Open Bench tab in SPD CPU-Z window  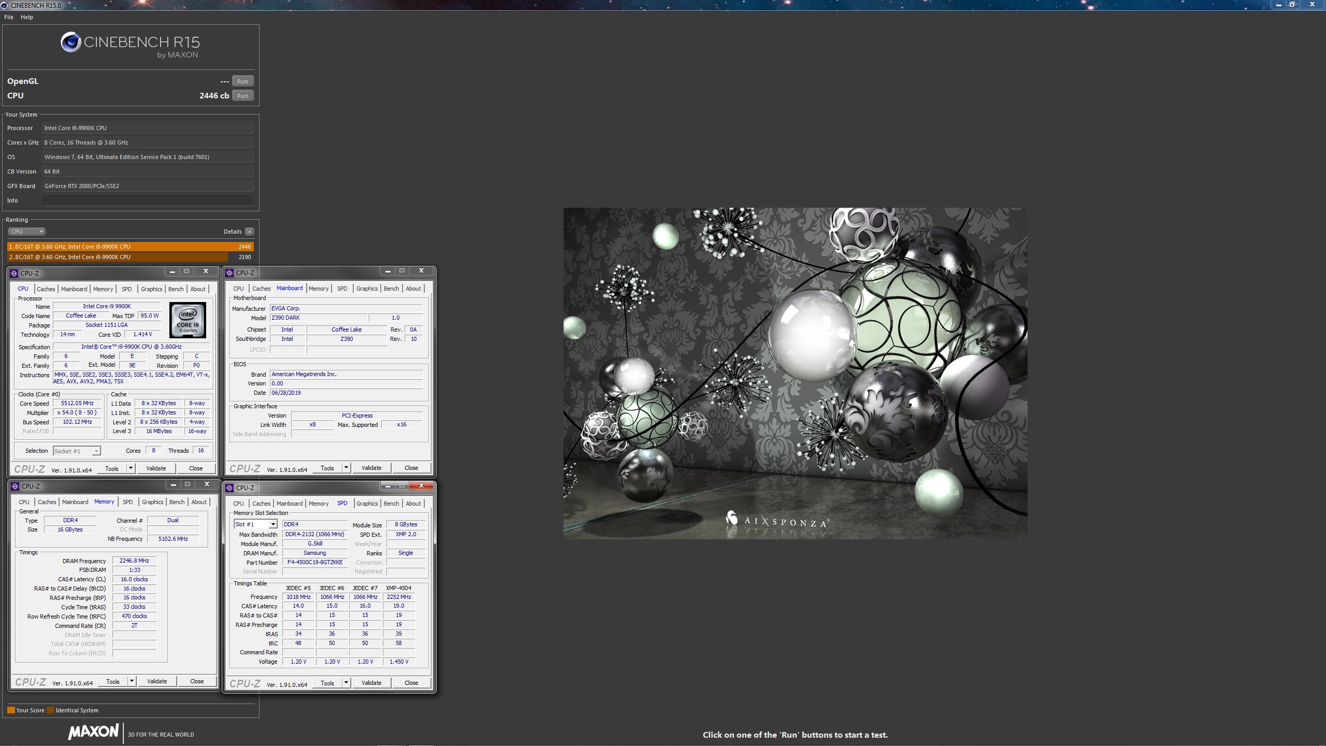(392, 504)
